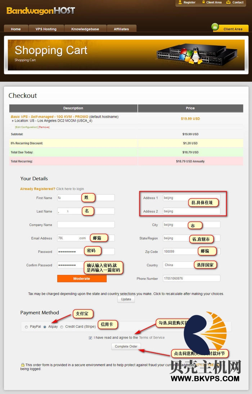Select the PayPal payment option
The image size is (252, 394).
tap(26, 327)
